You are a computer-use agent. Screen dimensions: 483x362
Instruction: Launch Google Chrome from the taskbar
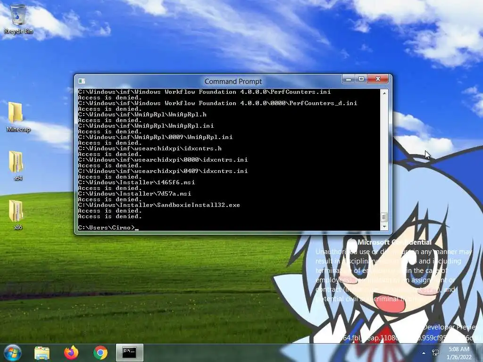pos(100,353)
